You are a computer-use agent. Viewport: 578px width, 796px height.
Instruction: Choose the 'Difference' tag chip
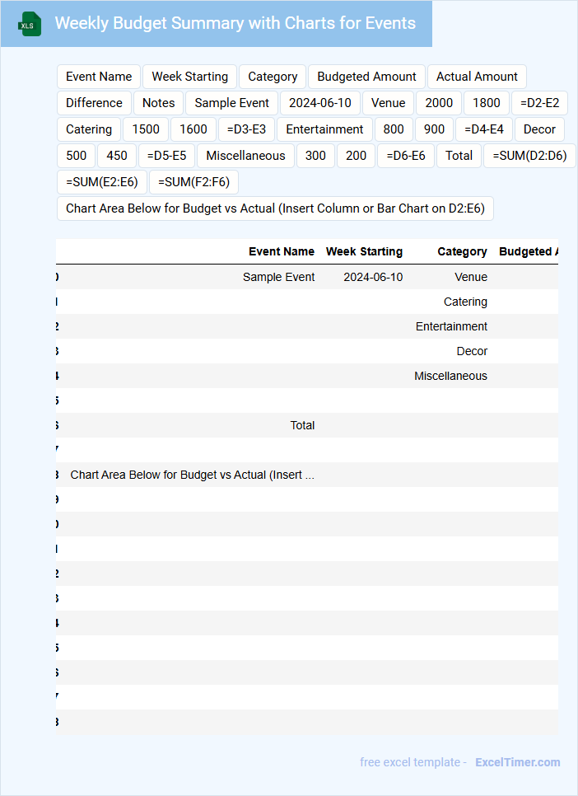(x=94, y=103)
